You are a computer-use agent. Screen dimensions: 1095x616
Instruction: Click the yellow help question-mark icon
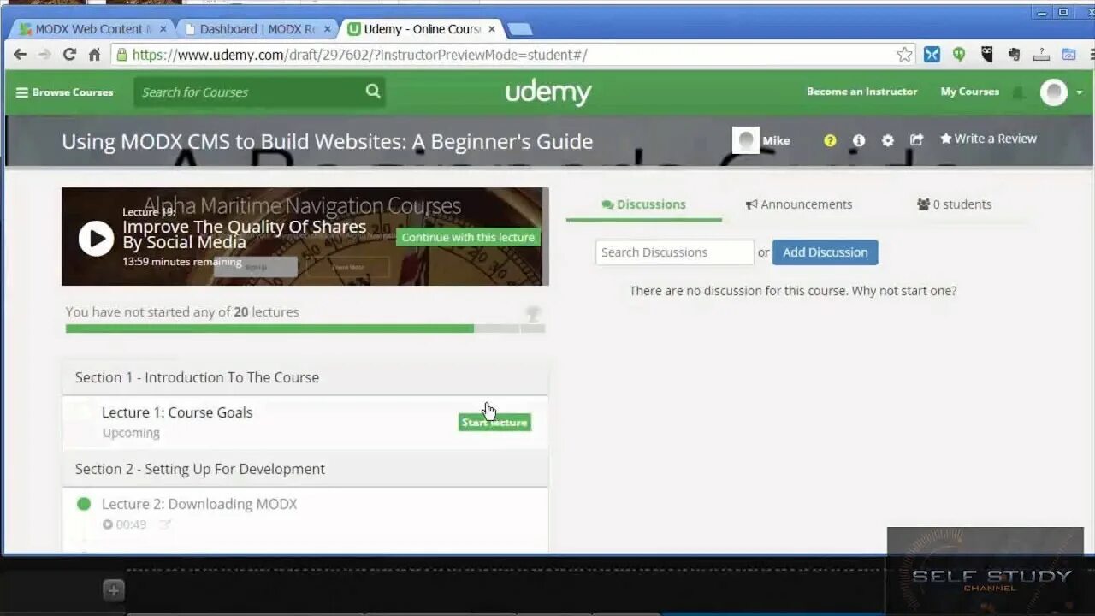(830, 140)
